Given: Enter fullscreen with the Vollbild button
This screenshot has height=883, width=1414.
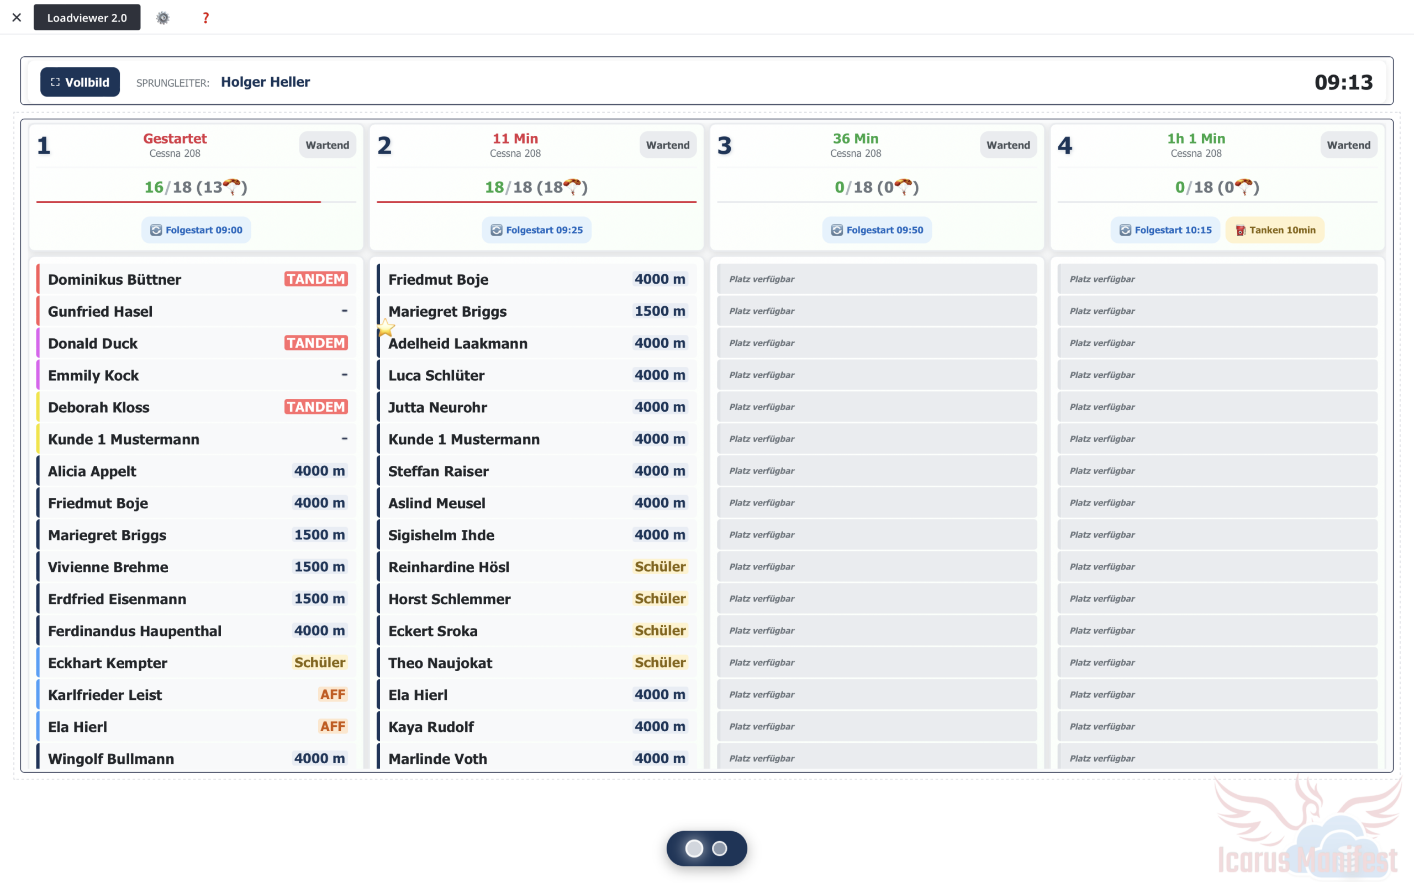Looking at the screenshot, I should click(x=80, y=82).
